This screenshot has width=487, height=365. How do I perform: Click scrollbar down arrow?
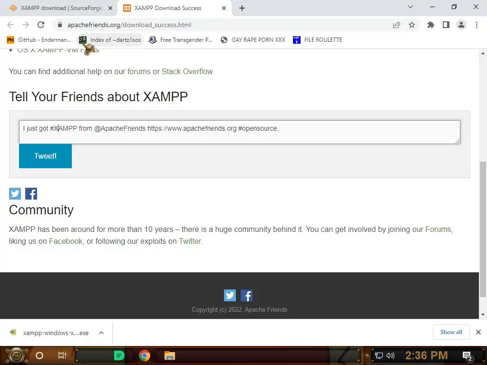pyautogui.click(x=483, y=315)
